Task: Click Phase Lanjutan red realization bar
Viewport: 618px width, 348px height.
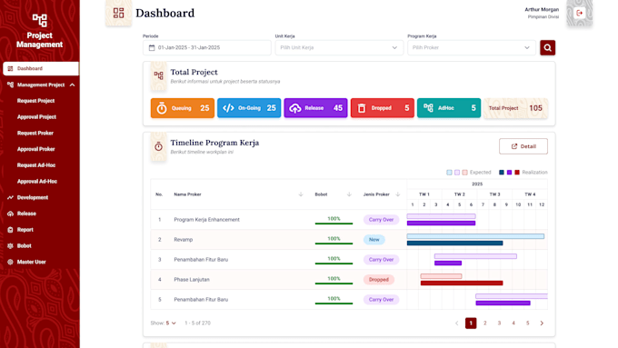Action: pyautogui.click(x=462, y=283)
